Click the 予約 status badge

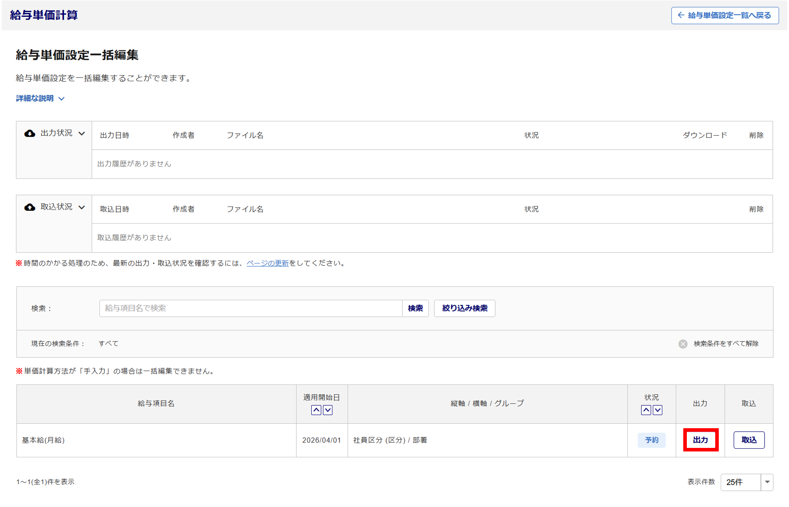(651, 440)
